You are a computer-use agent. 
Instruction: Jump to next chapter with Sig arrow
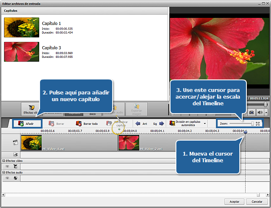(x=158, y=124)
